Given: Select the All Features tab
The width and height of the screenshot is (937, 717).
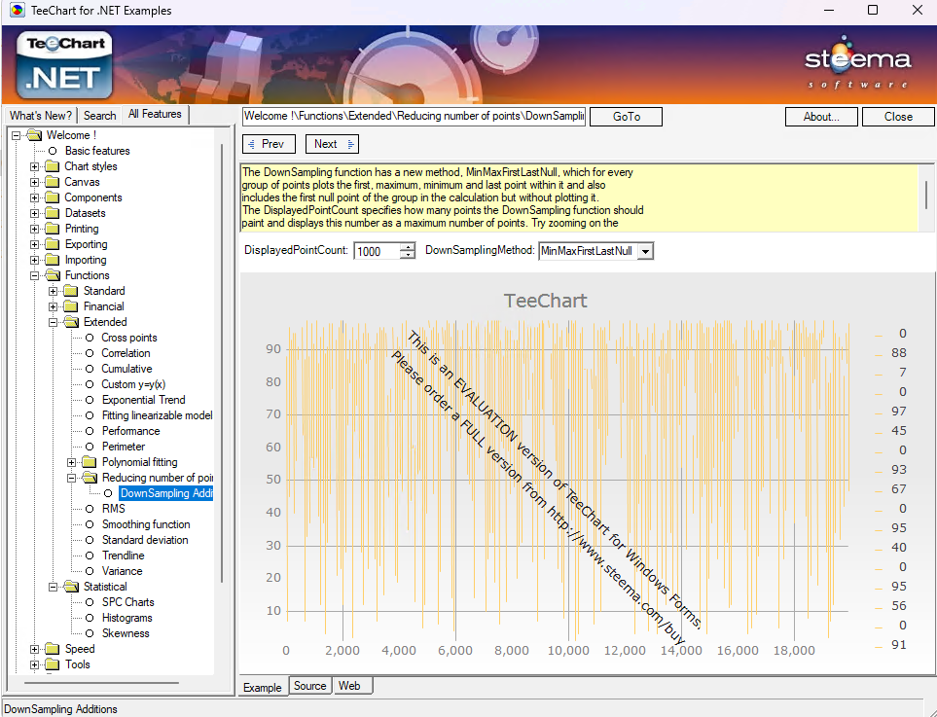Looking at the screenshot, I should [x=155, y=114].
